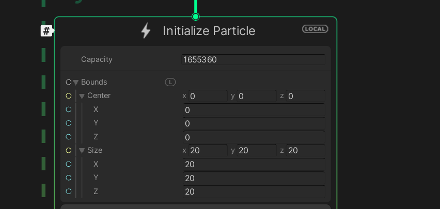Viewport: 440px width, 209px height.
Task: Click the Center Y row value field
Action: [253, 123]
